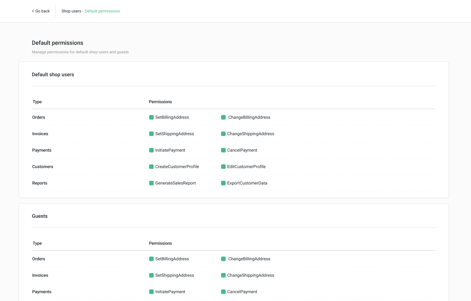This screenshot has width=471, height=301.
Task: Click the green Default permissions breadcrumb
Action: 102,11
